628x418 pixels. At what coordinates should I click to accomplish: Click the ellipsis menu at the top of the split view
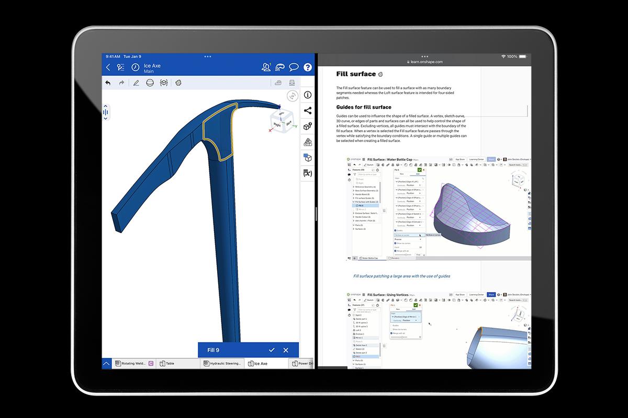click(x=208, y=56)
